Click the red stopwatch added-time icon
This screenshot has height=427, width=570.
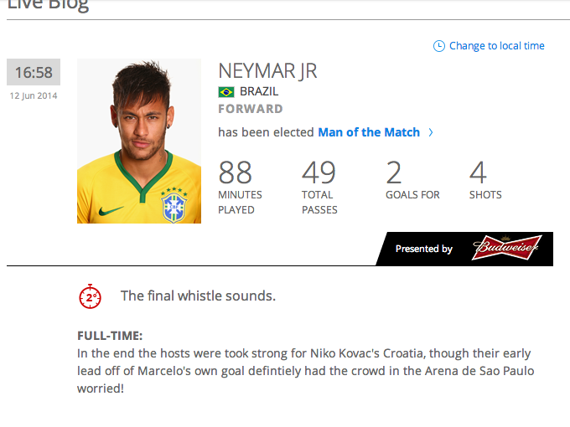[x=91, y=296]
